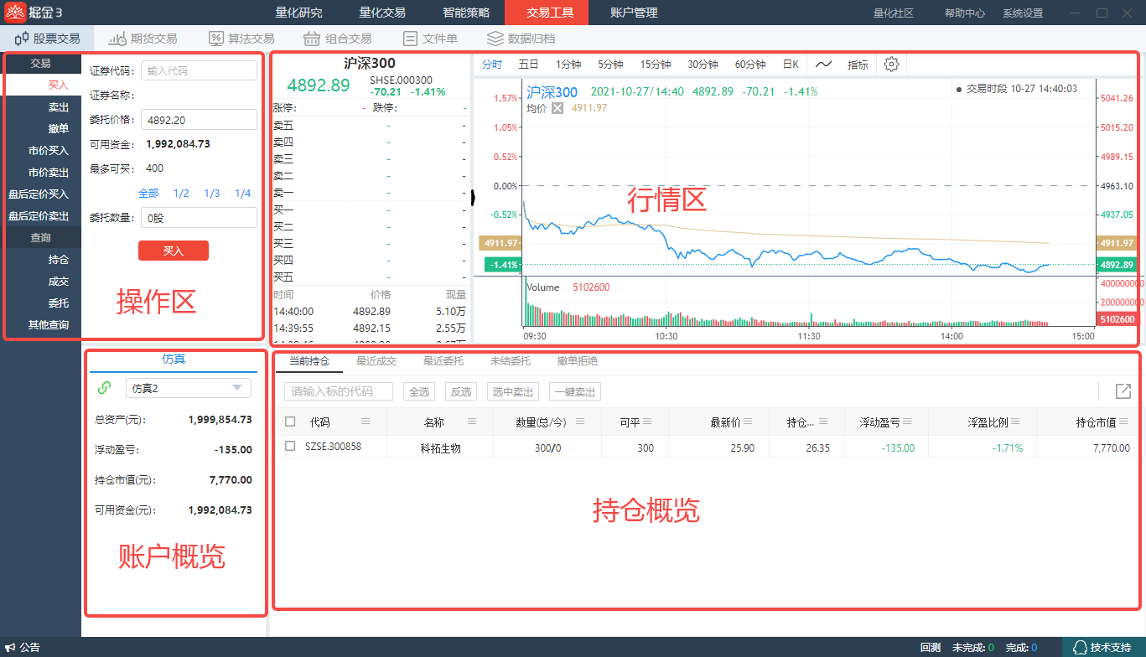Click the holdings code search field
The height and width of the screenshot is (657, 1146).
[x=339, y=391]
